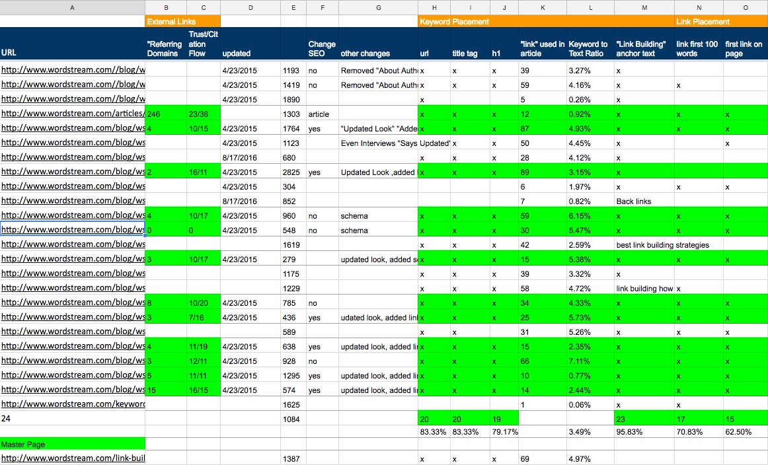Image resolution: width=768 pixels, height=465 pixels.
Task: Open the wordstream.com/articles/ URL link
Action: (x=73, y=114)
